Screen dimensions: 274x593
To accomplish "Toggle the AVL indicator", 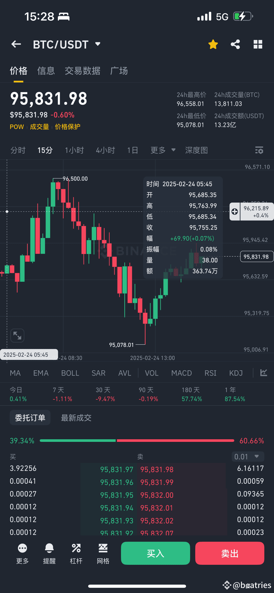I will tap(125, 373).
